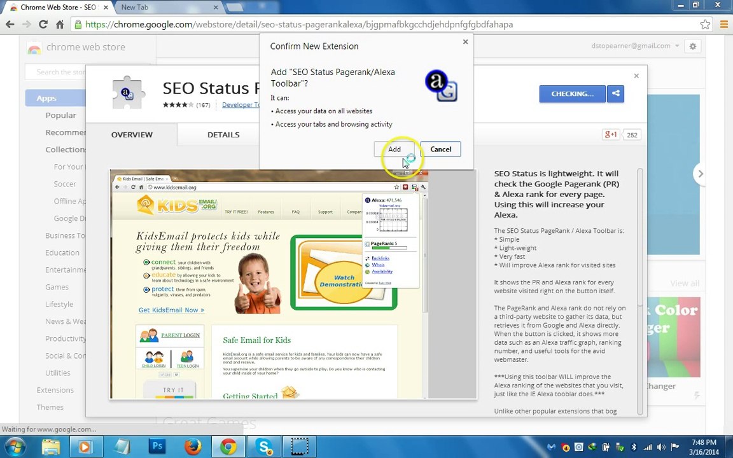The image size is (733, 458).
Task: Click the Bluetooth tray icon
Action: 634,447
